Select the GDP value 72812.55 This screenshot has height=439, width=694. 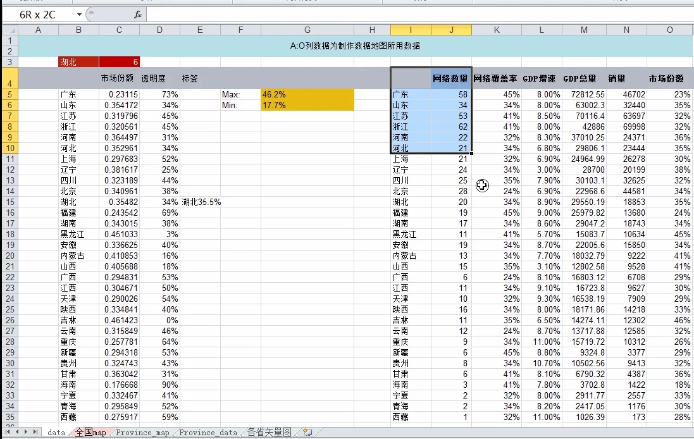[584, 94]
